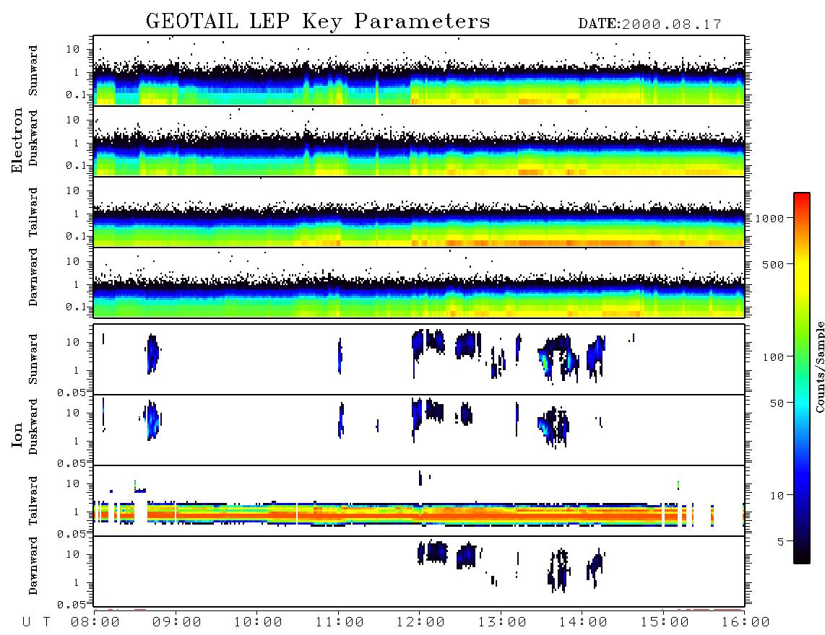Click the '1000' color bar tick label
Viewport: 825px width, 635px height.
(770, 218)
